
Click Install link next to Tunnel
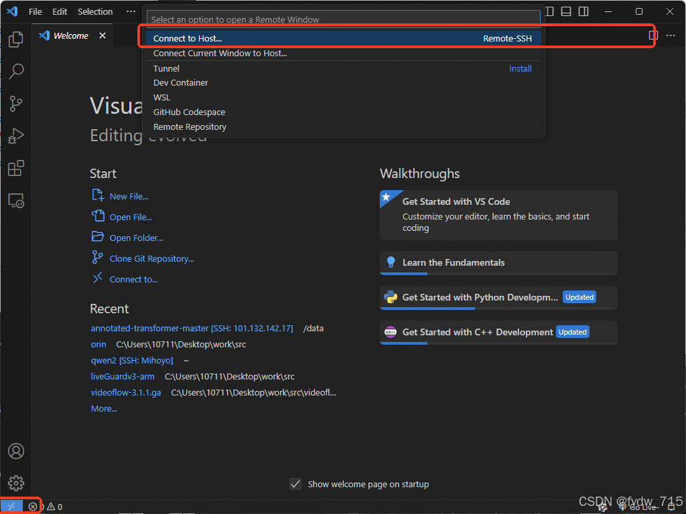[520, 69]
